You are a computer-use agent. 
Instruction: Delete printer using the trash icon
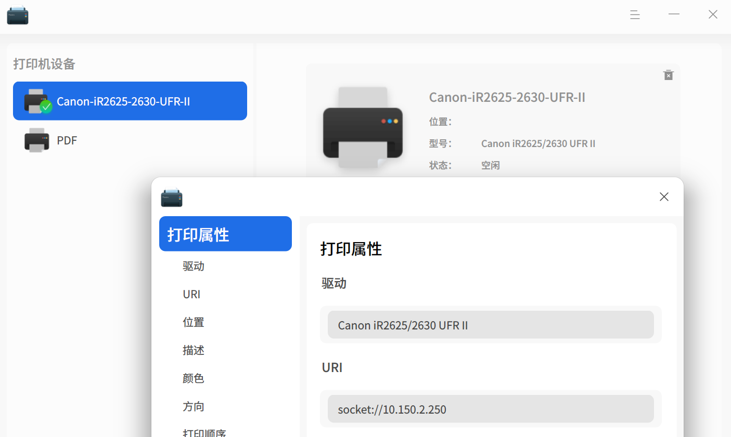pos(669,75)
